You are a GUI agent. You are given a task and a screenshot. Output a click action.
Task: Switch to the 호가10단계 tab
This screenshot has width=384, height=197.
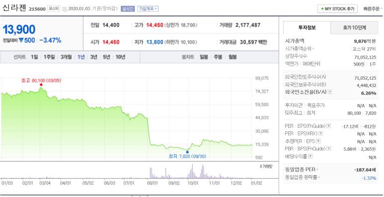(x=354, y=27)
